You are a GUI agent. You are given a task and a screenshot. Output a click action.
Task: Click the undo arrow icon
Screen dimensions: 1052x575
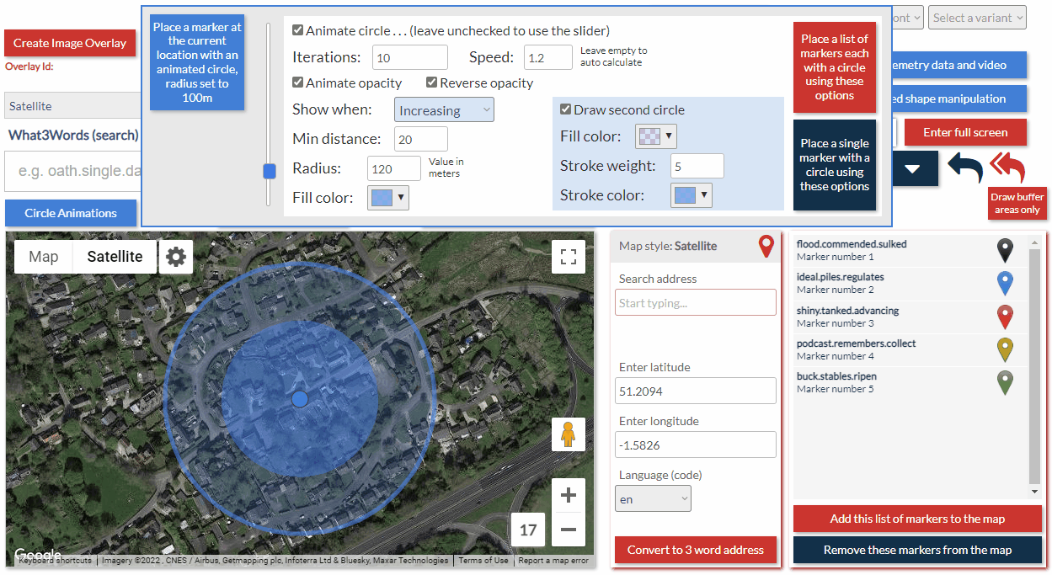pos(964,168)
